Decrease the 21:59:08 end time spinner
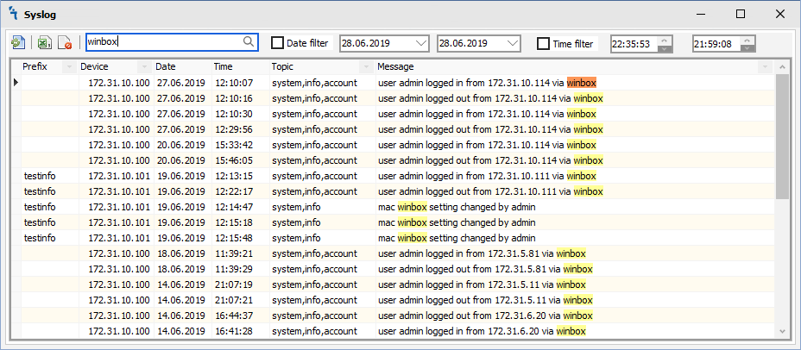 [x=747, y=47]
